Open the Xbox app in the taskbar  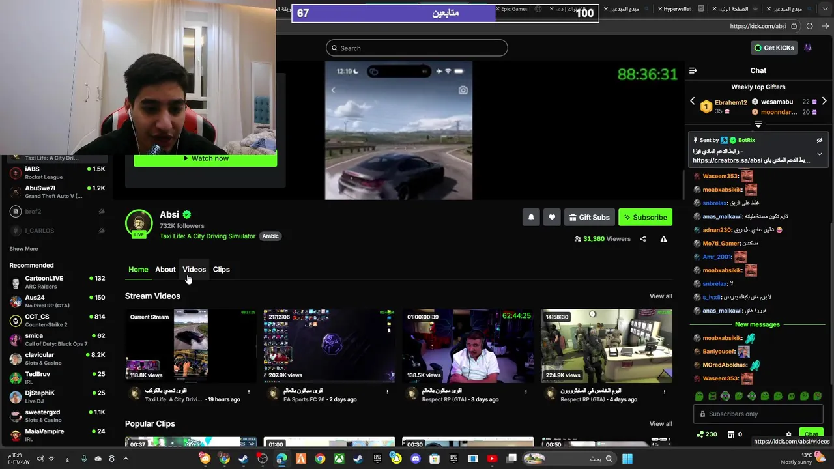[339, 459]
